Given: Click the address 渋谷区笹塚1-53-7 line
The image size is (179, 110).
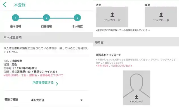Looking at the screenshot, I should coord(34,72).
